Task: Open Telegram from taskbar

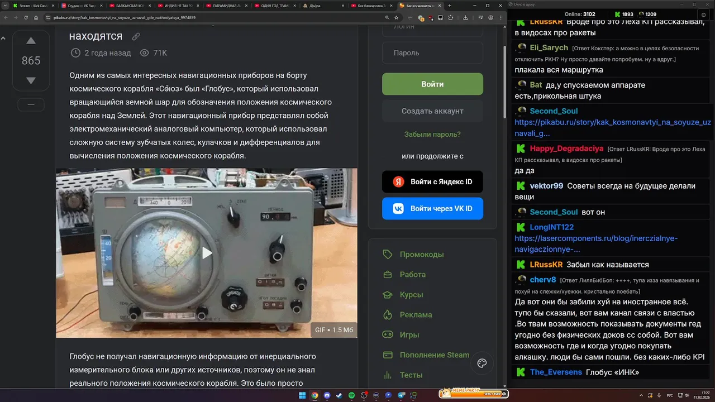Action: (401, 395)
